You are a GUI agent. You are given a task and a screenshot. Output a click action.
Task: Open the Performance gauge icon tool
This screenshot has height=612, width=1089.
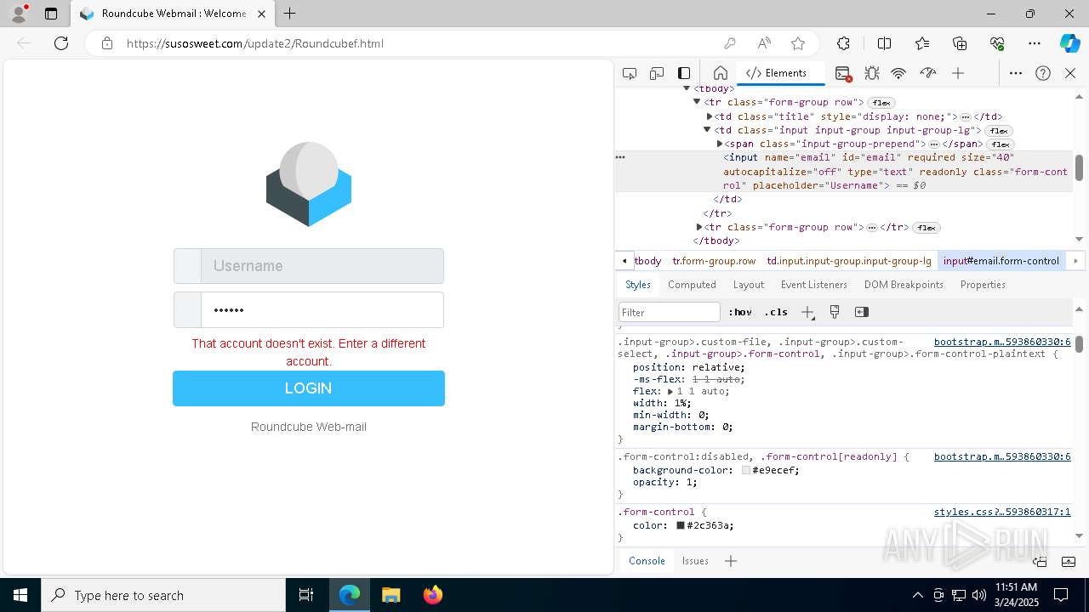(x=928, y=73)
